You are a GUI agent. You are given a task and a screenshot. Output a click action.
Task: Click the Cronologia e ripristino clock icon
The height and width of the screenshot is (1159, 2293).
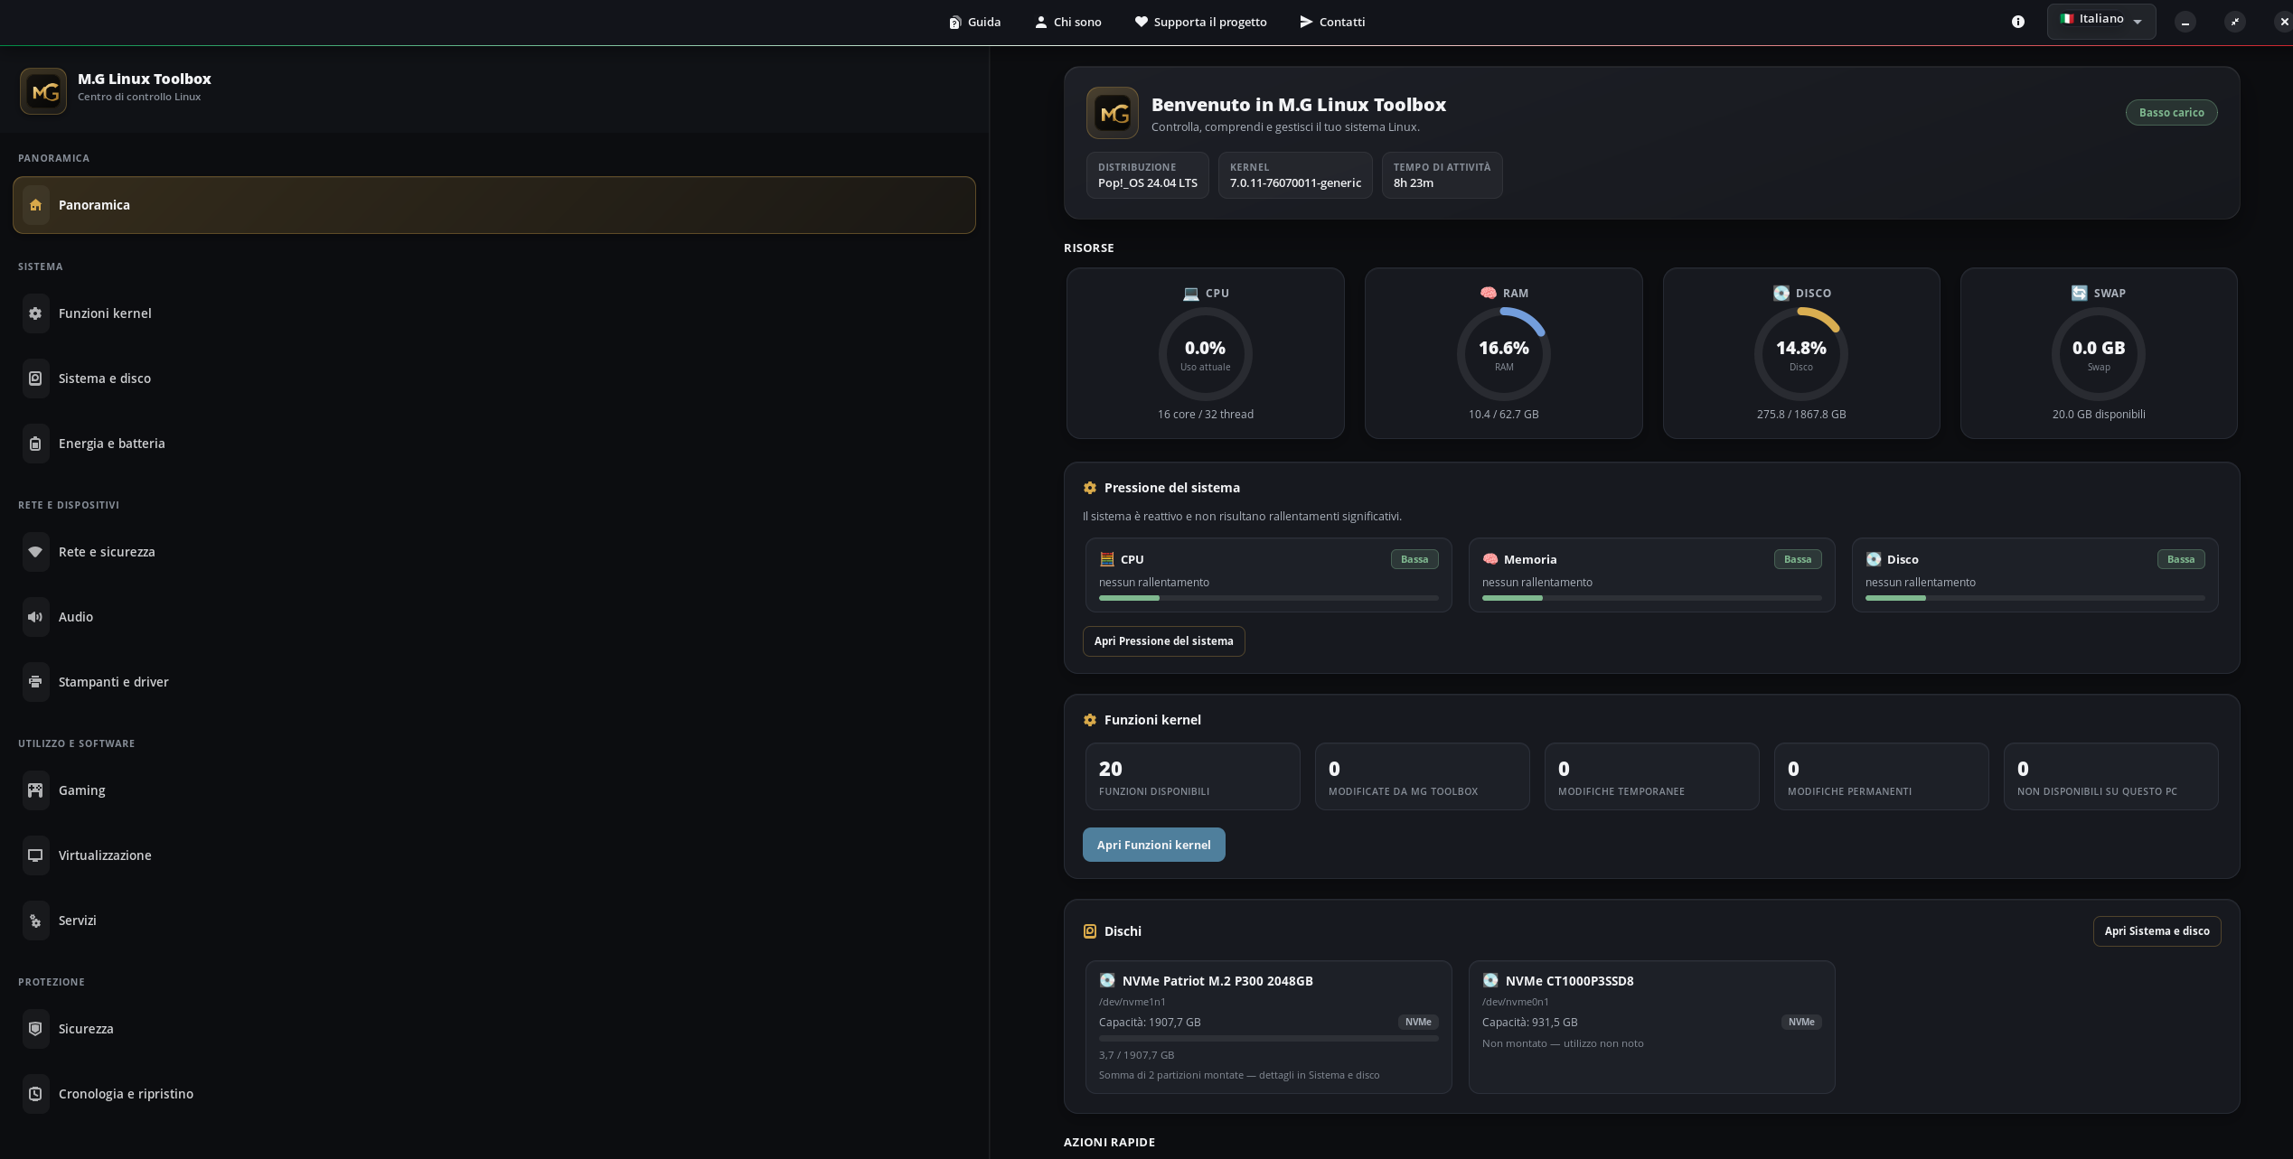click(x=35, y=1094)
